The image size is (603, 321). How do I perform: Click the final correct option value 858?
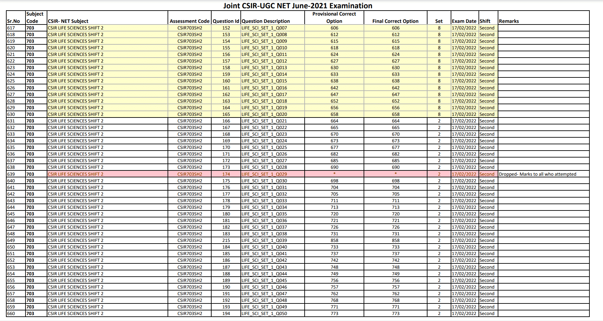[396, 241]
